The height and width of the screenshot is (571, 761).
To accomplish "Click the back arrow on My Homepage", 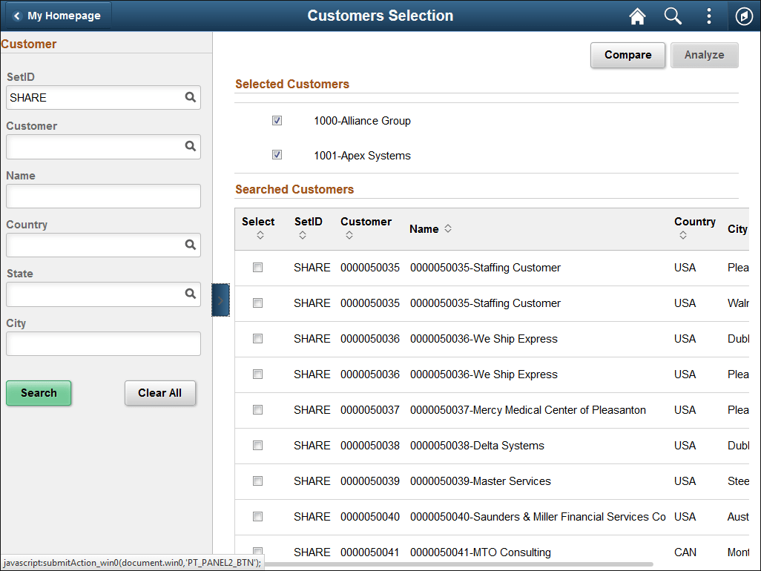I will (17, 15).
